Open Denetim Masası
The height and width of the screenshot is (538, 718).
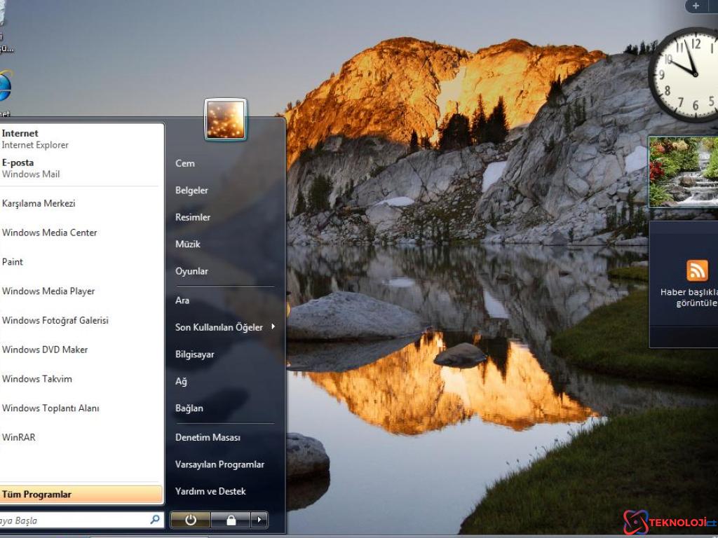point(208,437)
